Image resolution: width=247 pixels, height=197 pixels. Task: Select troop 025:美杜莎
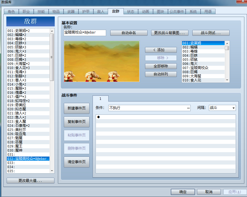click(28, 130)
